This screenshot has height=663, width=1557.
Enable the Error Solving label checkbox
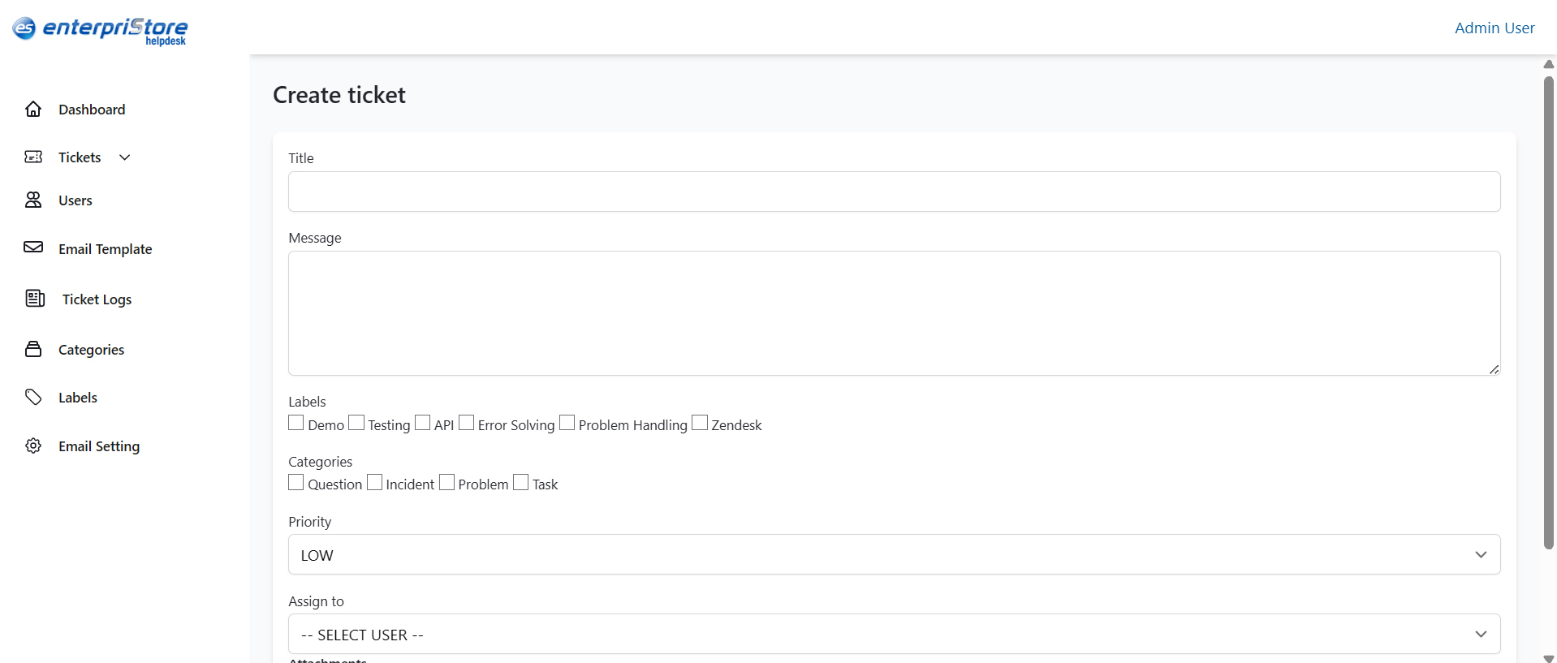(x=466, y=423)
